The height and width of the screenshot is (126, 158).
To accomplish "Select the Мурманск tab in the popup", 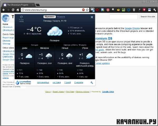I will [x=50, y=17].
